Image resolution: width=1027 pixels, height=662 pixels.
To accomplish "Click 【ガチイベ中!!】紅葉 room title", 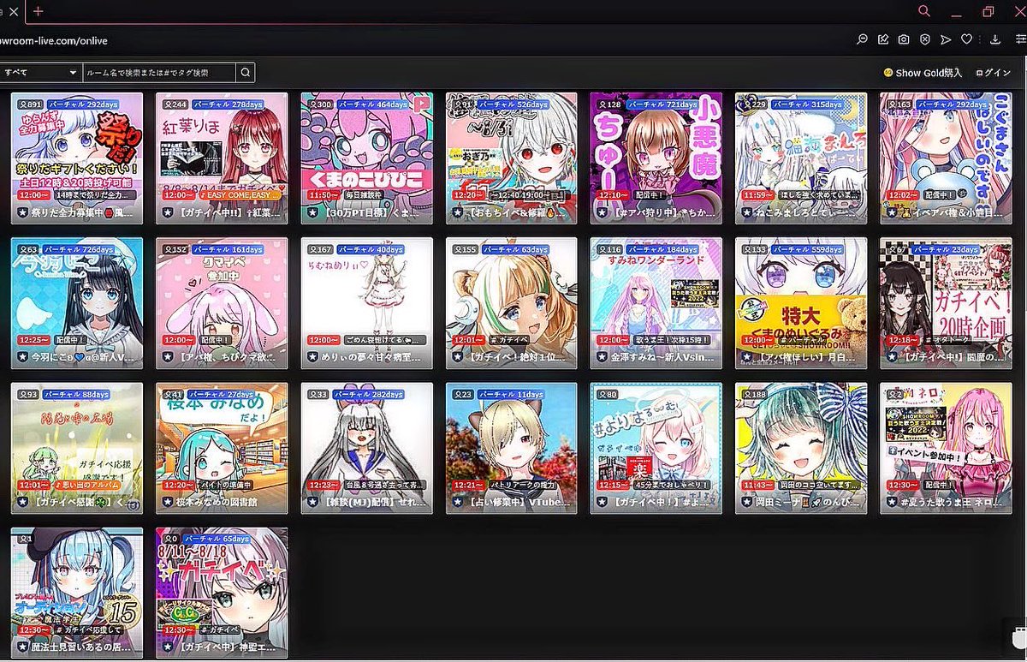I will click(x=229, y=213).
